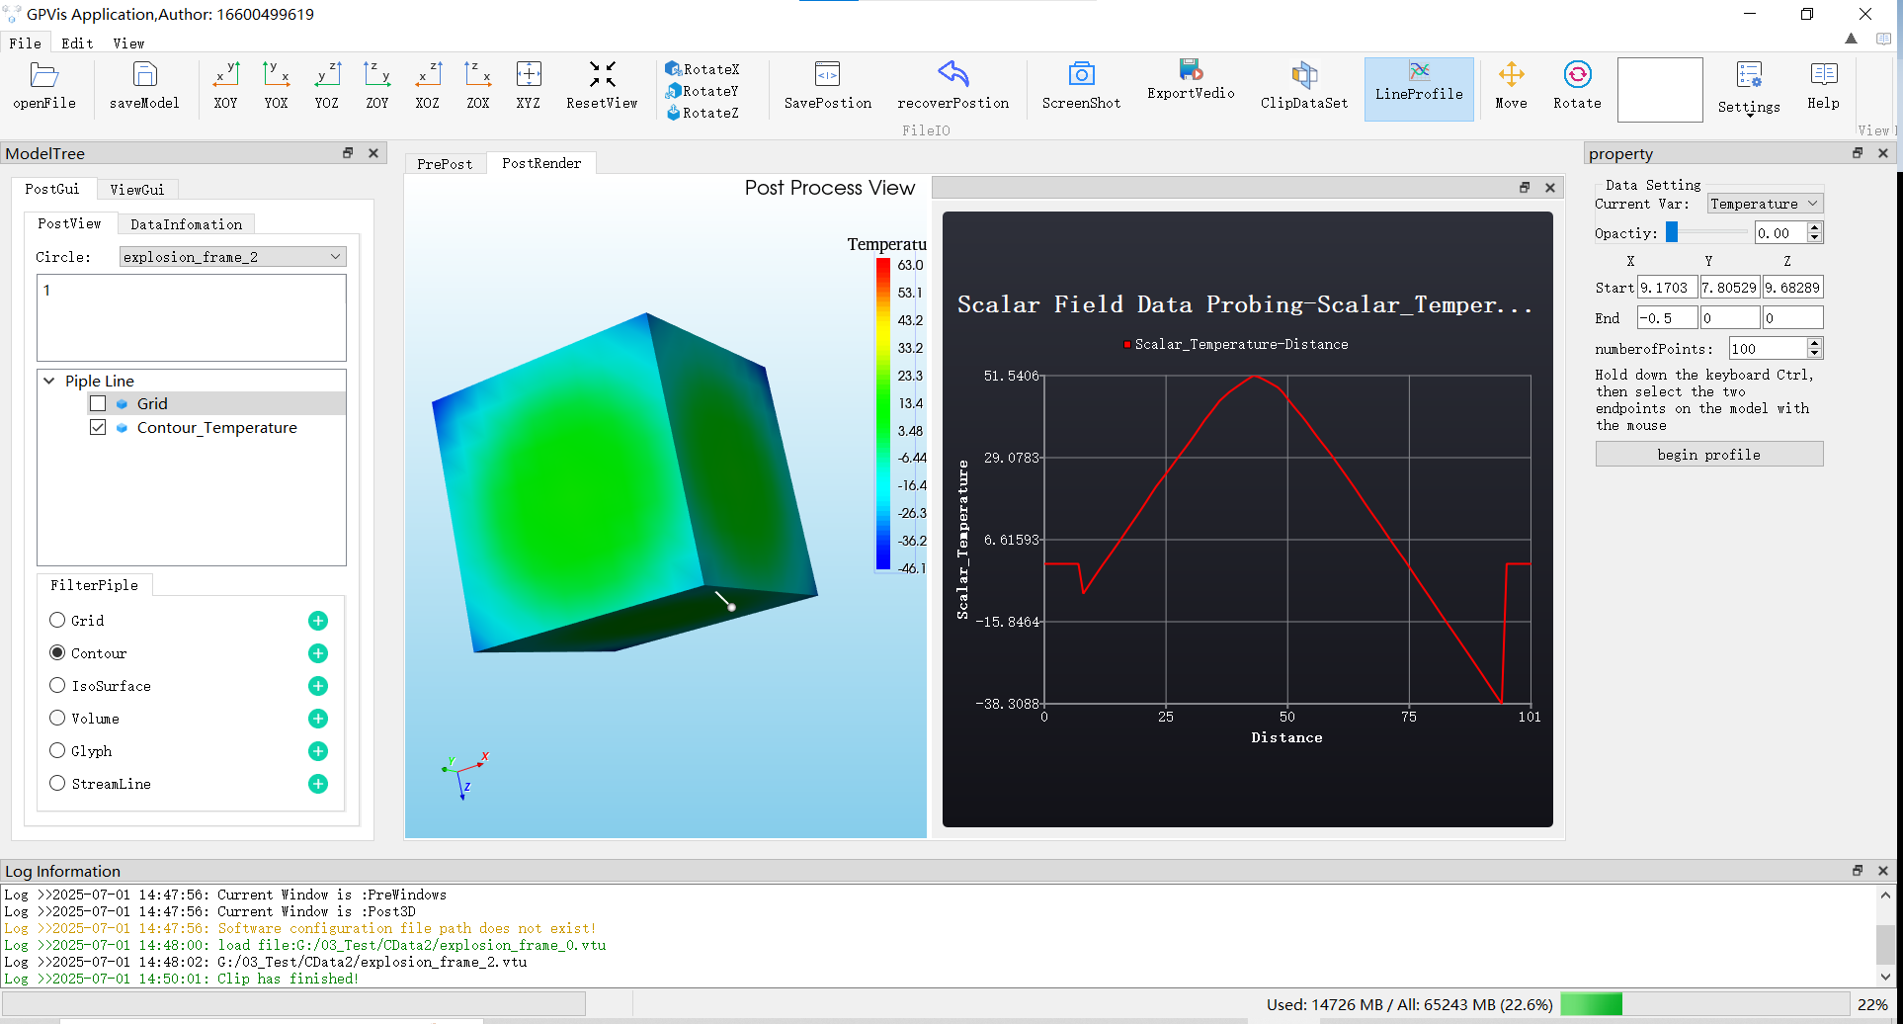1903x1024 pixels.
Task: Uncheck the Contour_Temperature checkbox
Action: (x=98, y=427)
